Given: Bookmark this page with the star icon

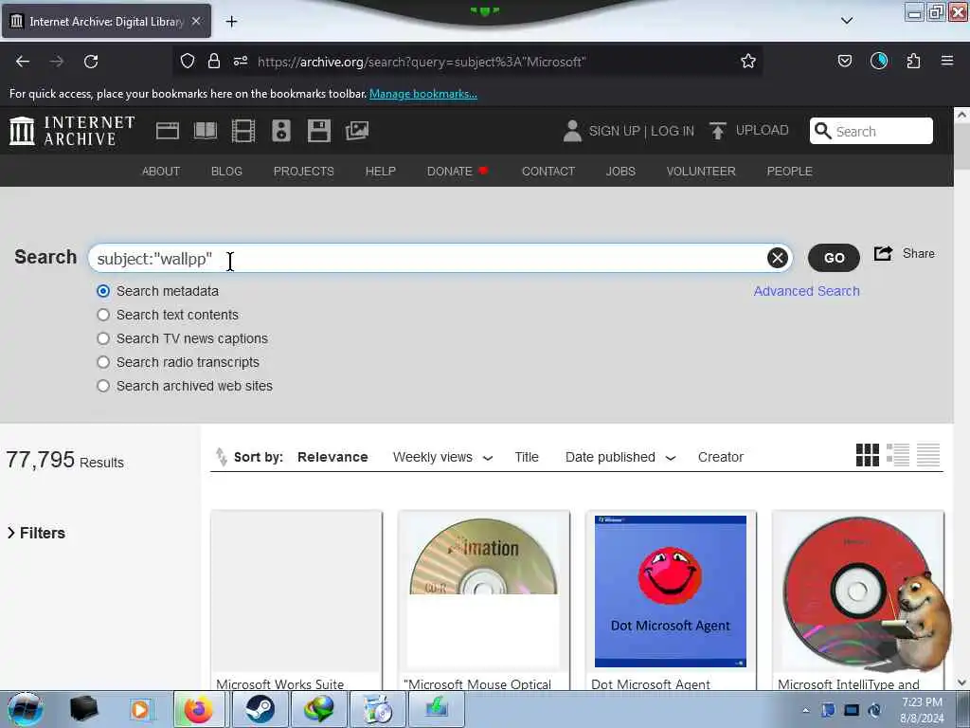Looking at the screenshot, I should pos(748,61).
